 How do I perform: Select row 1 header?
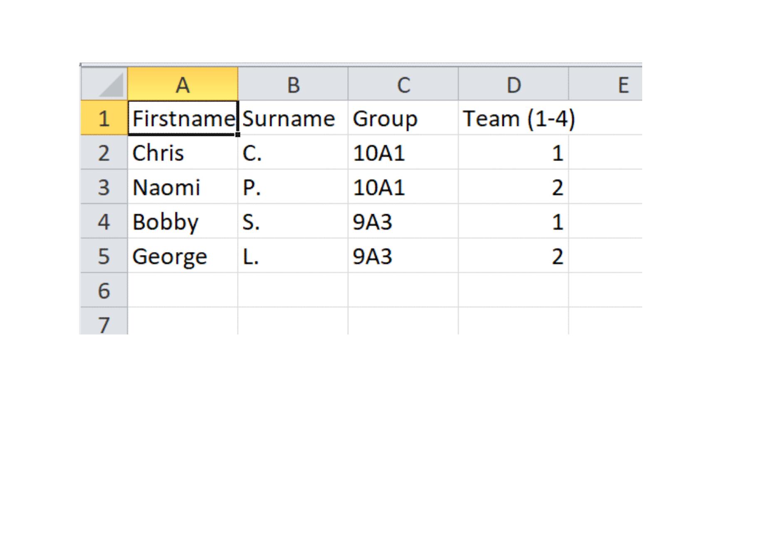pyautogui.click(x=104, y=118)
